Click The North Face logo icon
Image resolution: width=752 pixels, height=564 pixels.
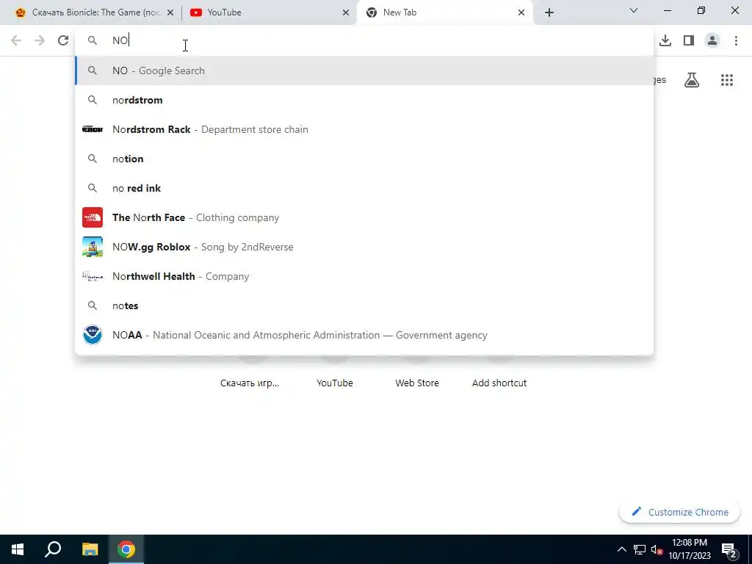(x=92, y=217)
